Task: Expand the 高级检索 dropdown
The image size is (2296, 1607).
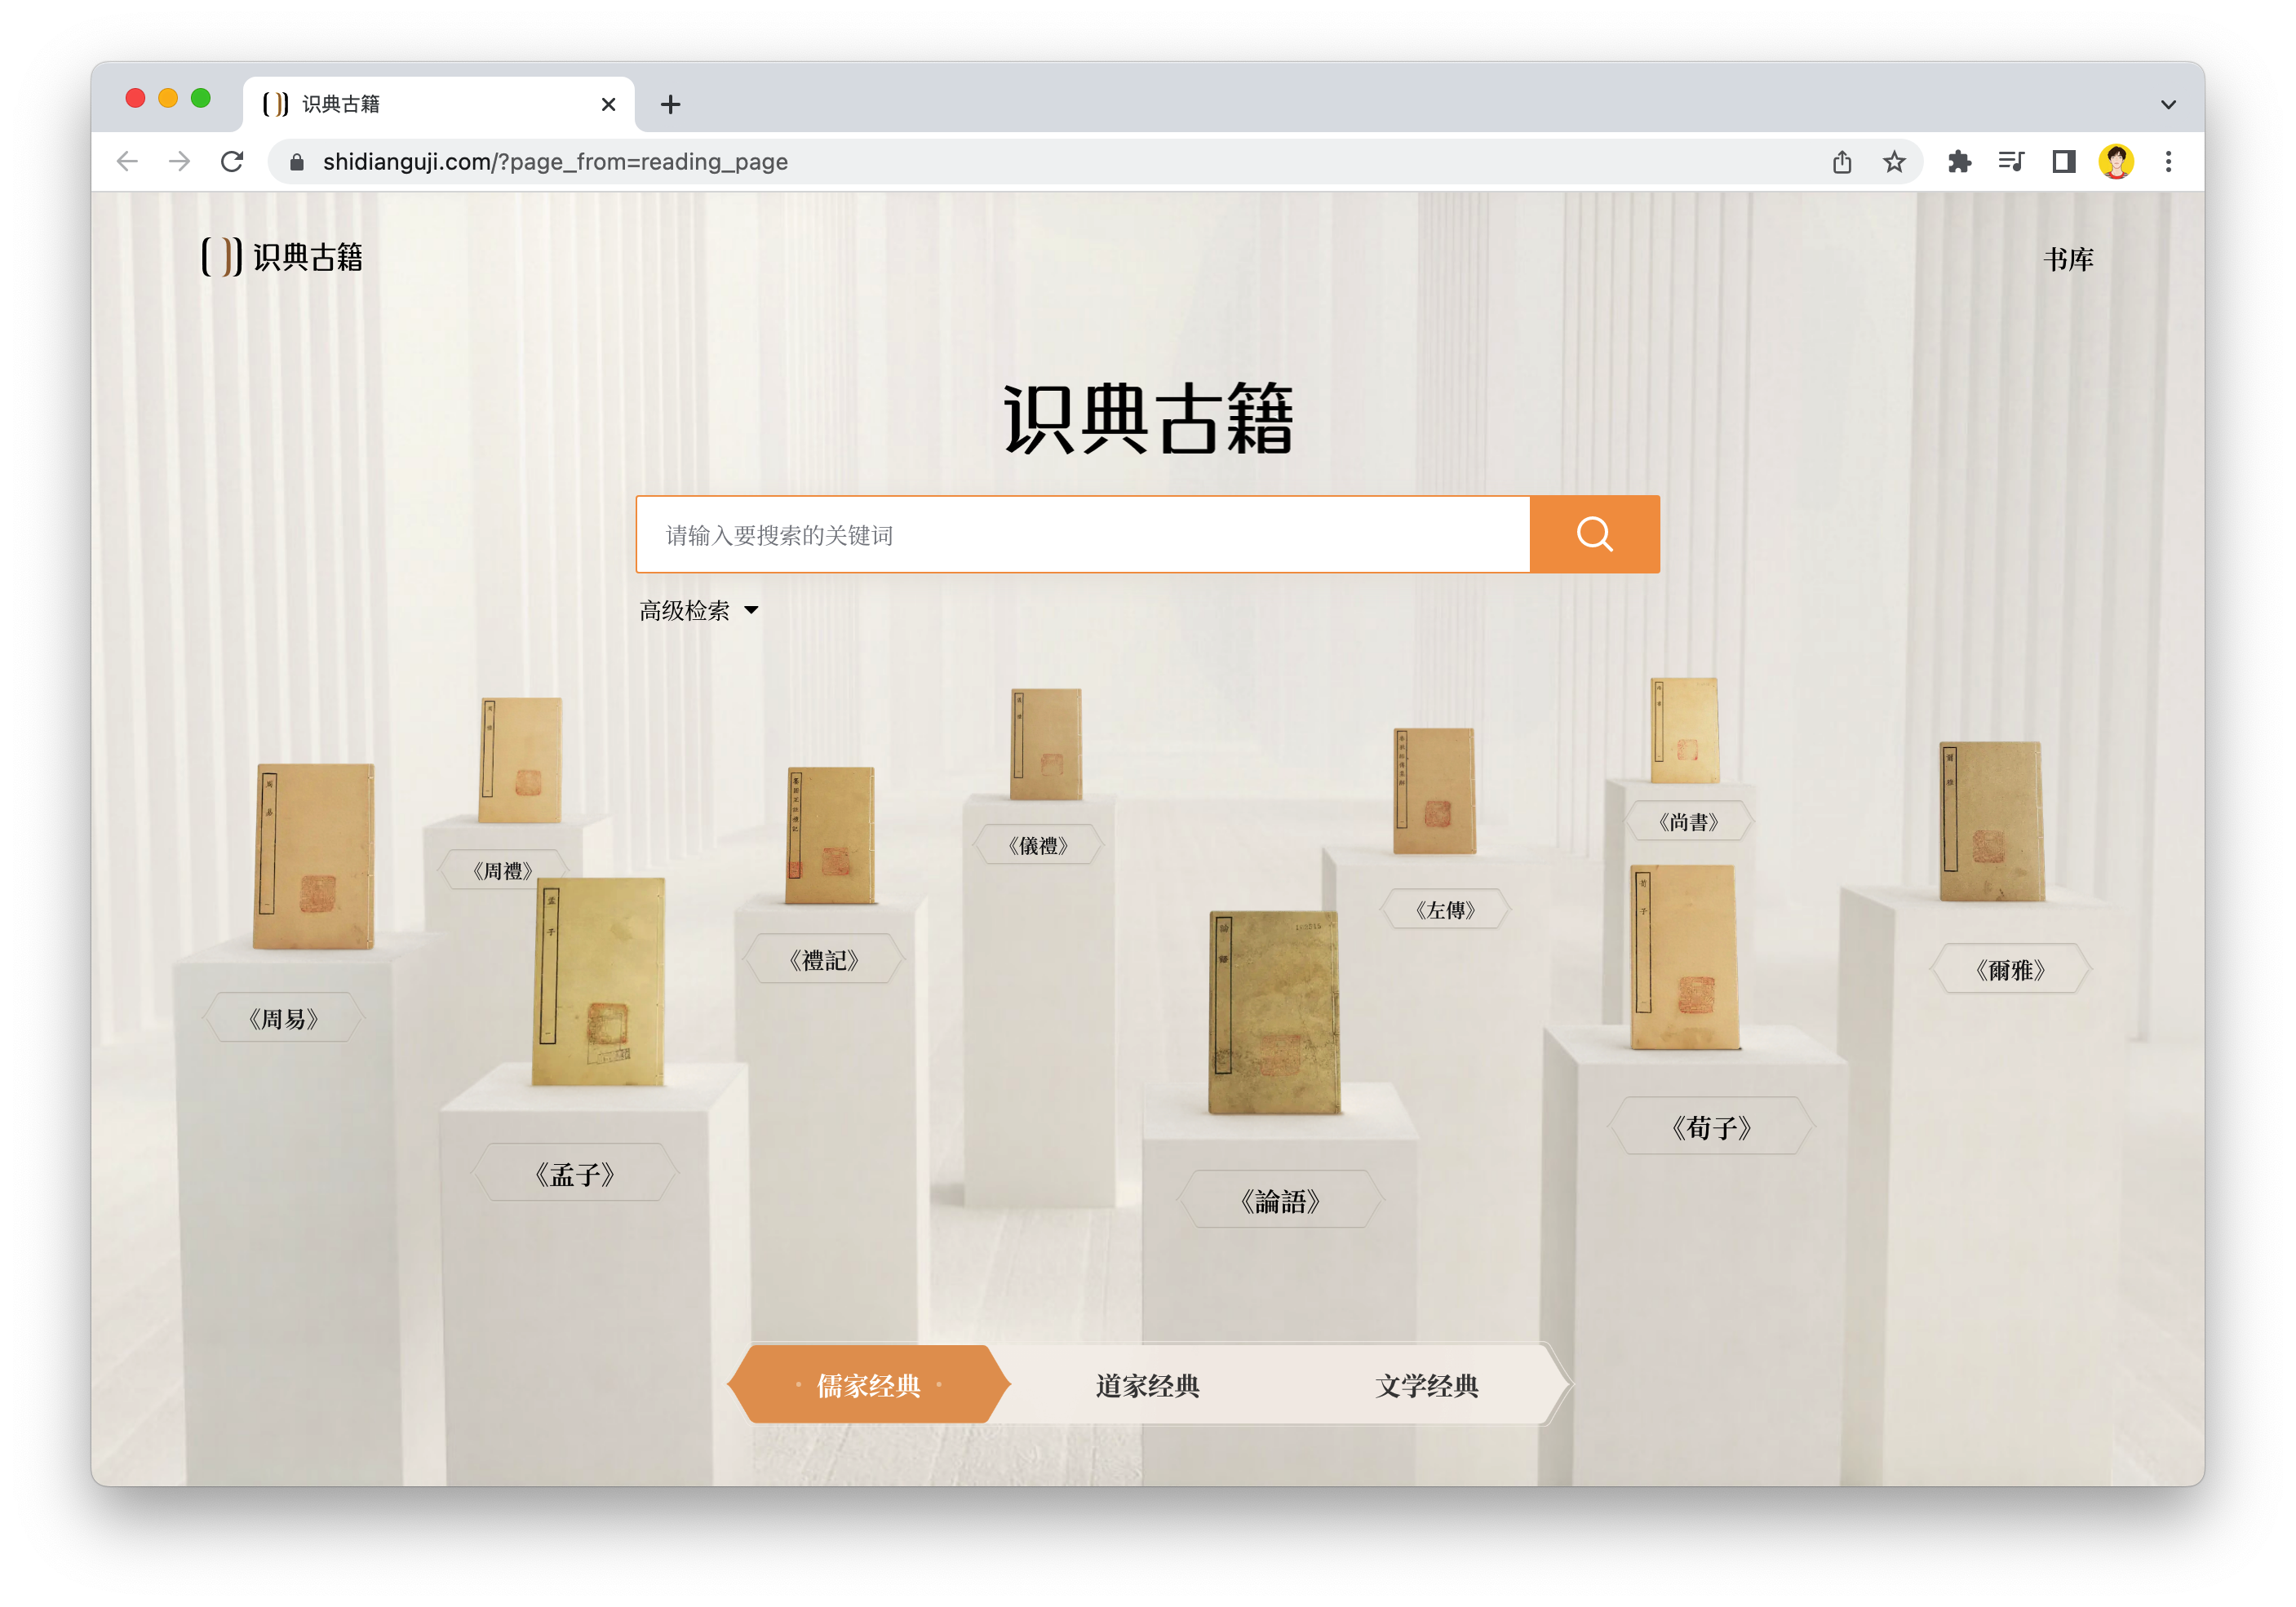Action: (699, 610)
